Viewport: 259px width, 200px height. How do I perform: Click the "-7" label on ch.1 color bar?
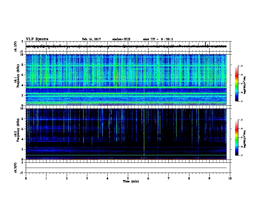coord(241,101)
